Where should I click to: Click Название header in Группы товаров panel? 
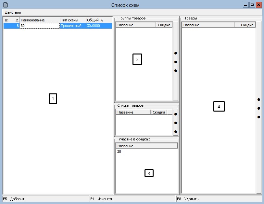(136, 25)
